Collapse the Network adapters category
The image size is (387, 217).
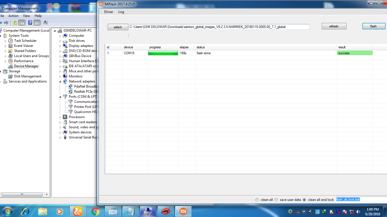[x=60, y=82]
